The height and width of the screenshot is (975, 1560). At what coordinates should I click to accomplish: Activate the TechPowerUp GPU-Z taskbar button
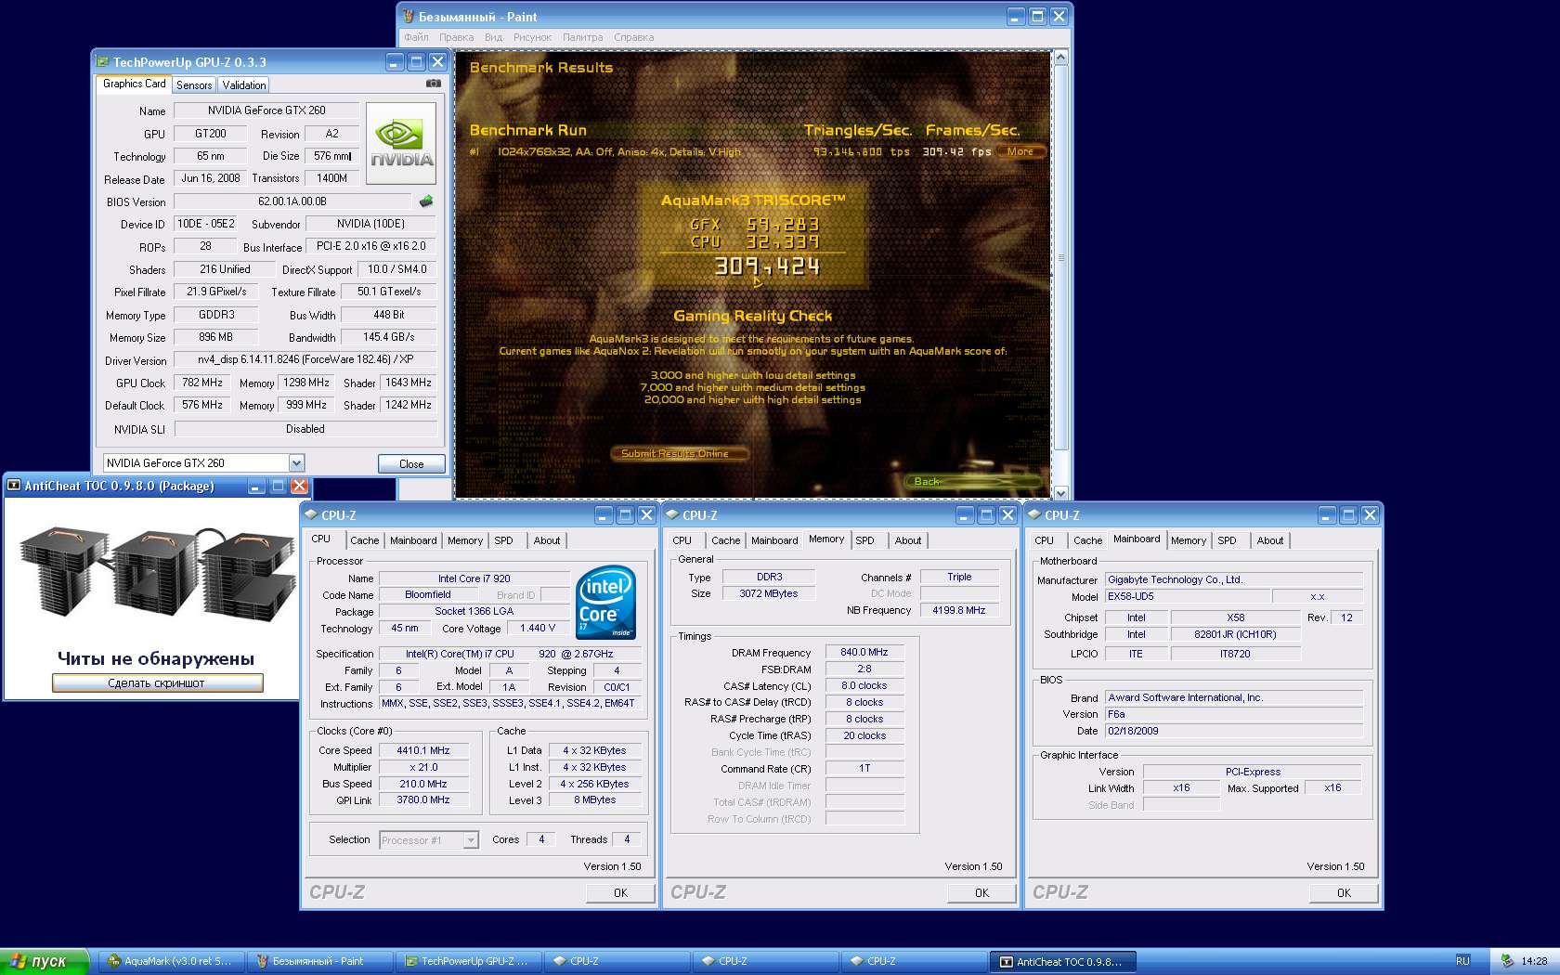pyautogui.click(x=467, y=961)
